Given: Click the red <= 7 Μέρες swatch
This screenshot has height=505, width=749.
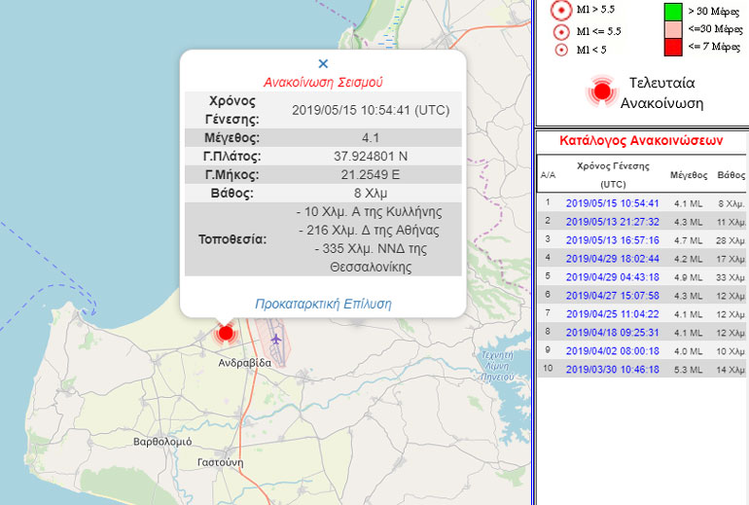Looking at the screenshot, I should (x=673, y=47).
